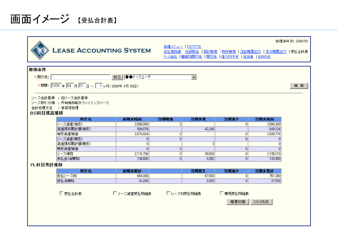The image size is (338, 237).
Task: Click the CSV作成 button
Action: 261,202
